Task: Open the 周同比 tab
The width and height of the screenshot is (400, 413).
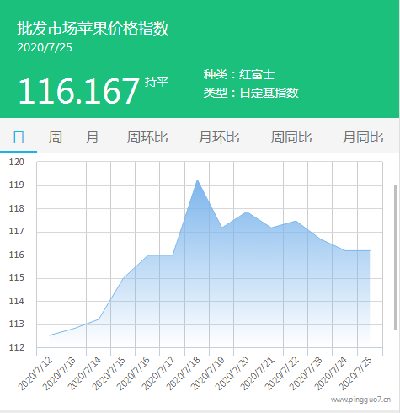Action: pos(291,137)
